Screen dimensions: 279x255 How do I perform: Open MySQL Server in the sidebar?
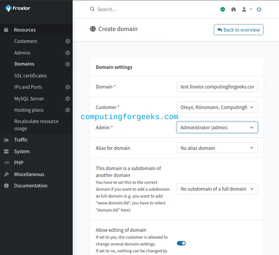(29, 99)
